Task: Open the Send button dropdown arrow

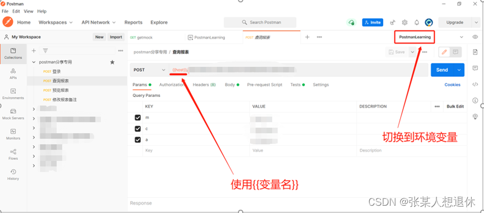Action: tap(459, 70)
